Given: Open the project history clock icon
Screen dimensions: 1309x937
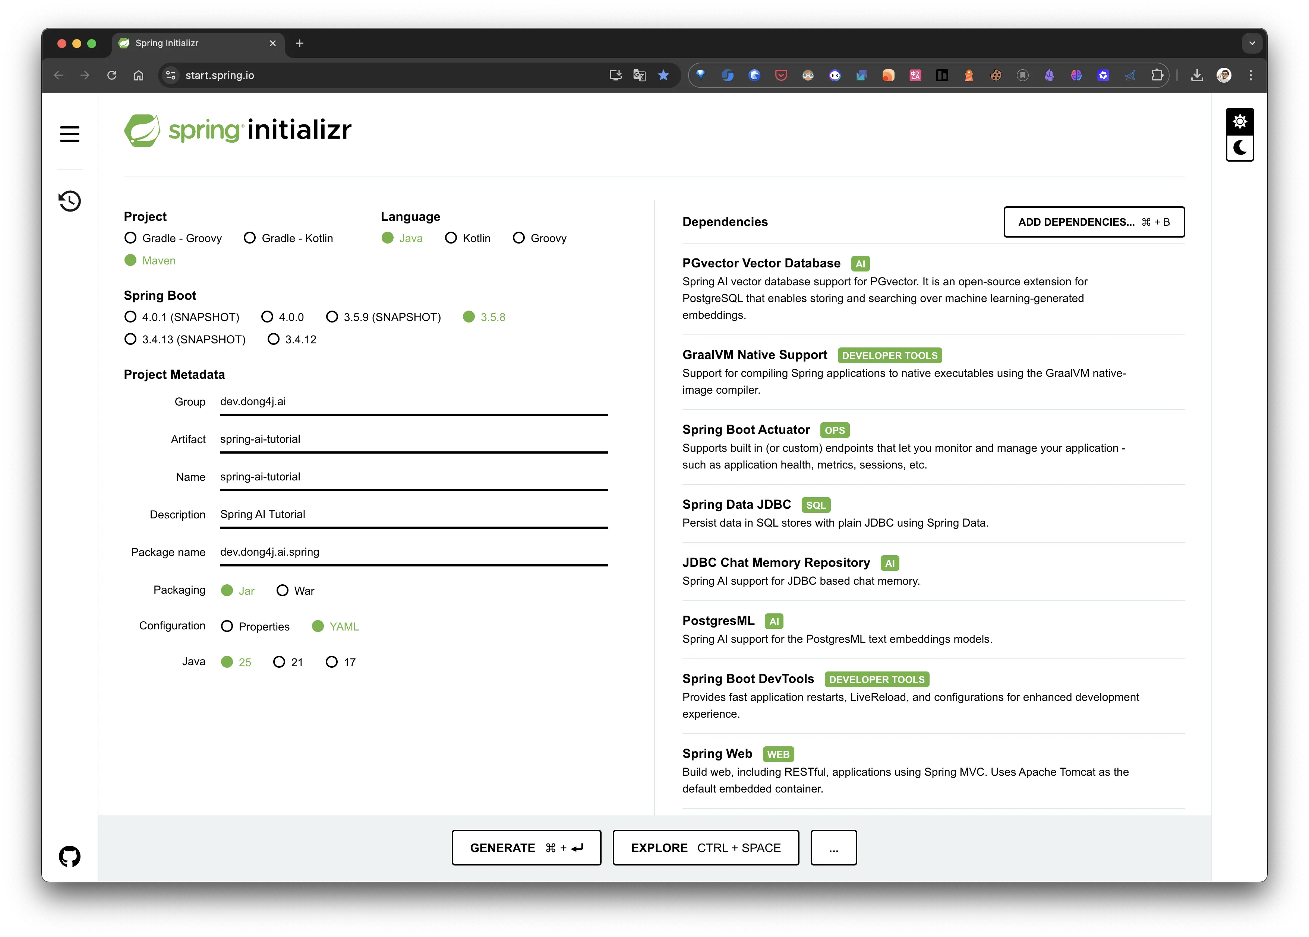Looking at the screenshot, I should (69, 201).
